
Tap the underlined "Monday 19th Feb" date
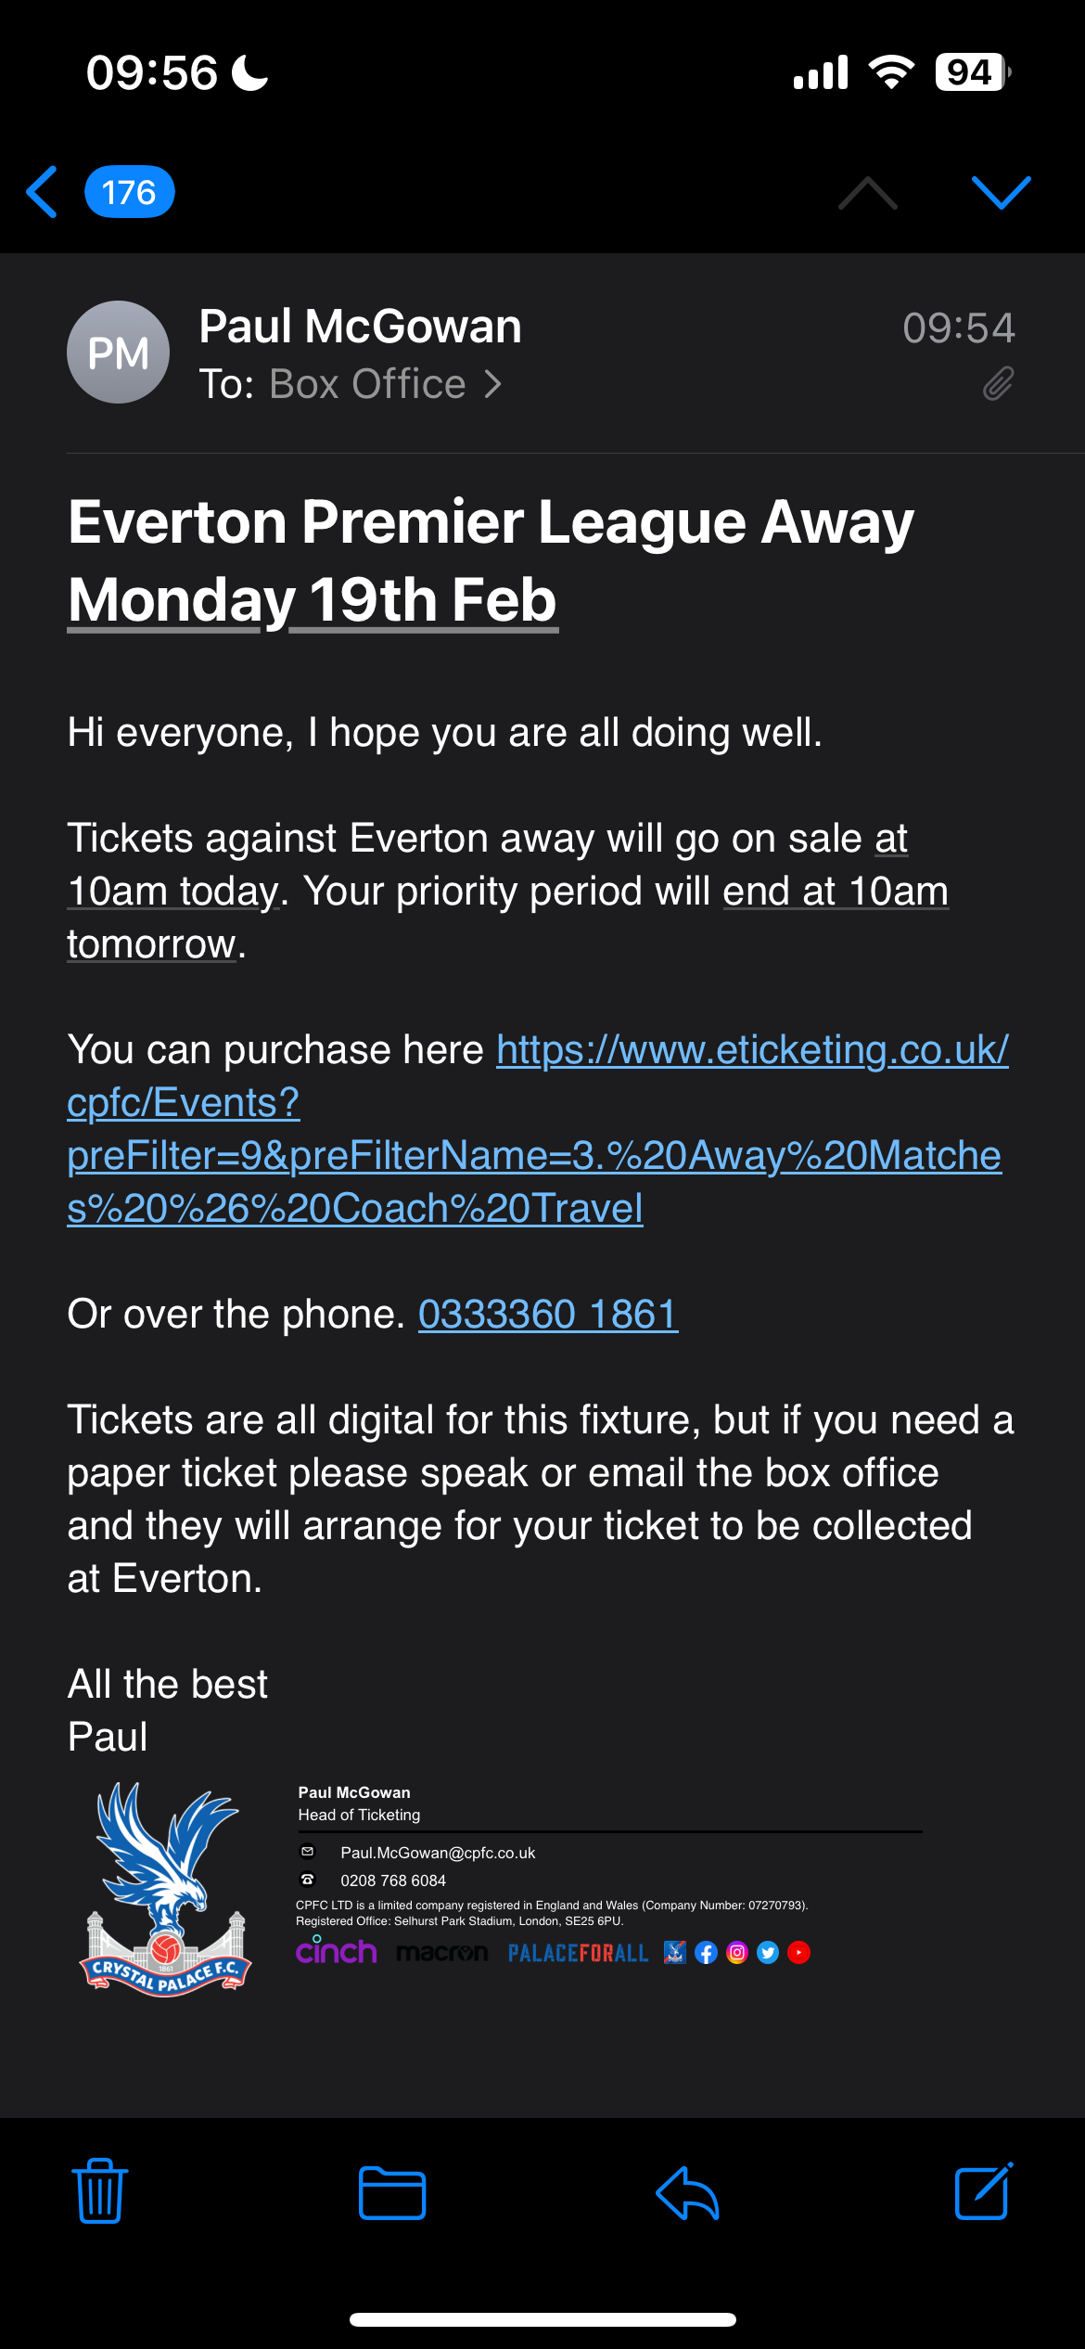[313, 600]
